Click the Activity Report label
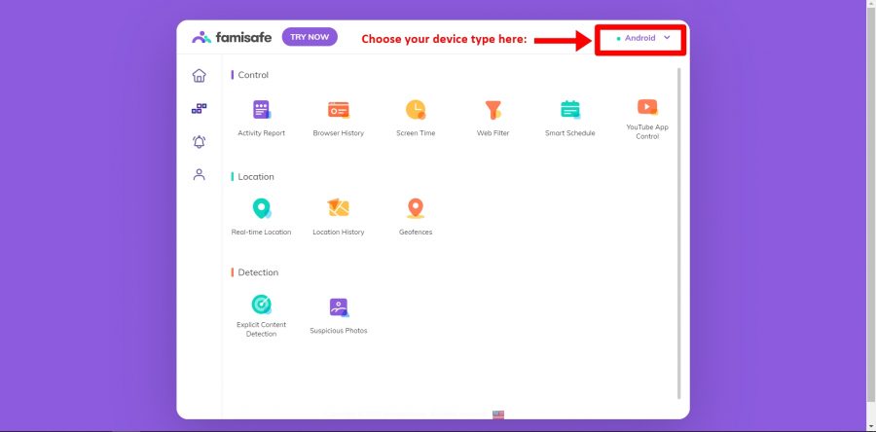876x432 pixels. 262,133
